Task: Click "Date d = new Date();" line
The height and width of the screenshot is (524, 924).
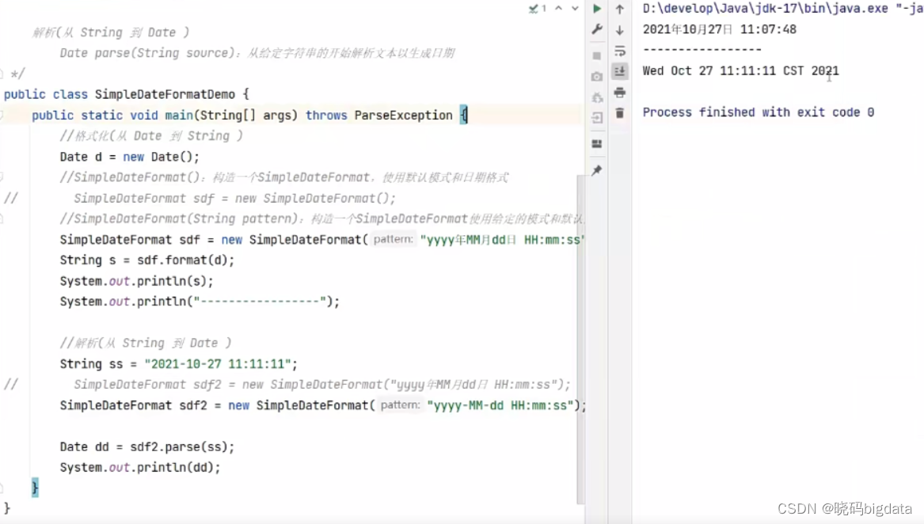Action: [130, 157]
